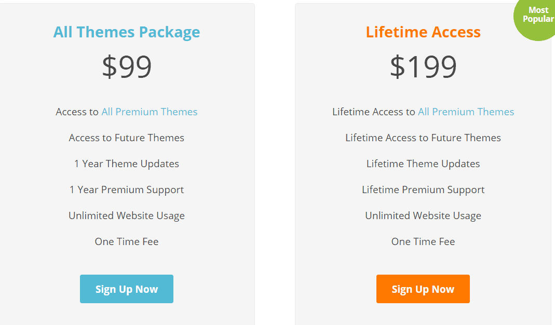Click Unlimited Website Usage in All Themes Package
555x325 pixels.
click(x=126, y=215)
